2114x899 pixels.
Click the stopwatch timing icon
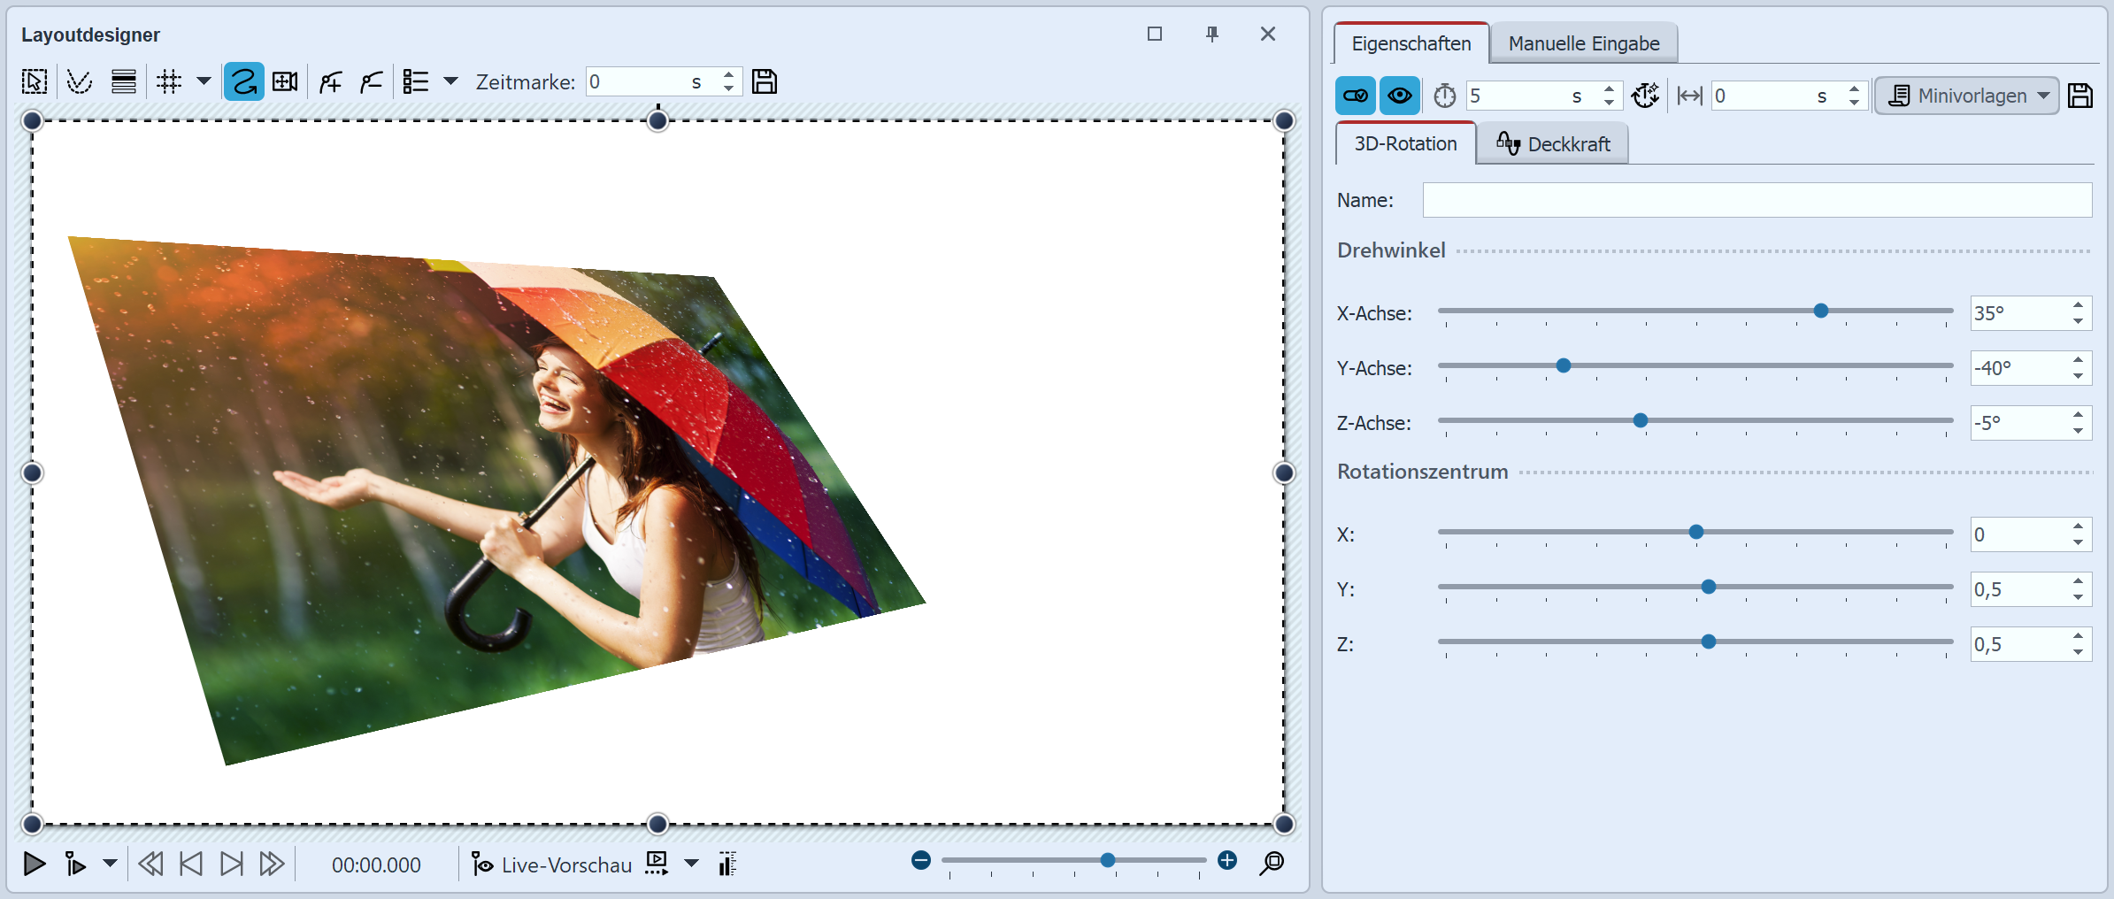point(1446,96)
